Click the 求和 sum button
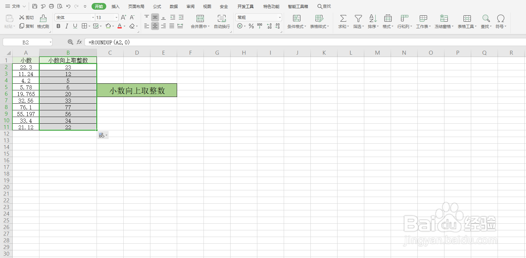The width and height of the screenshot is (526, 258). 343,22
